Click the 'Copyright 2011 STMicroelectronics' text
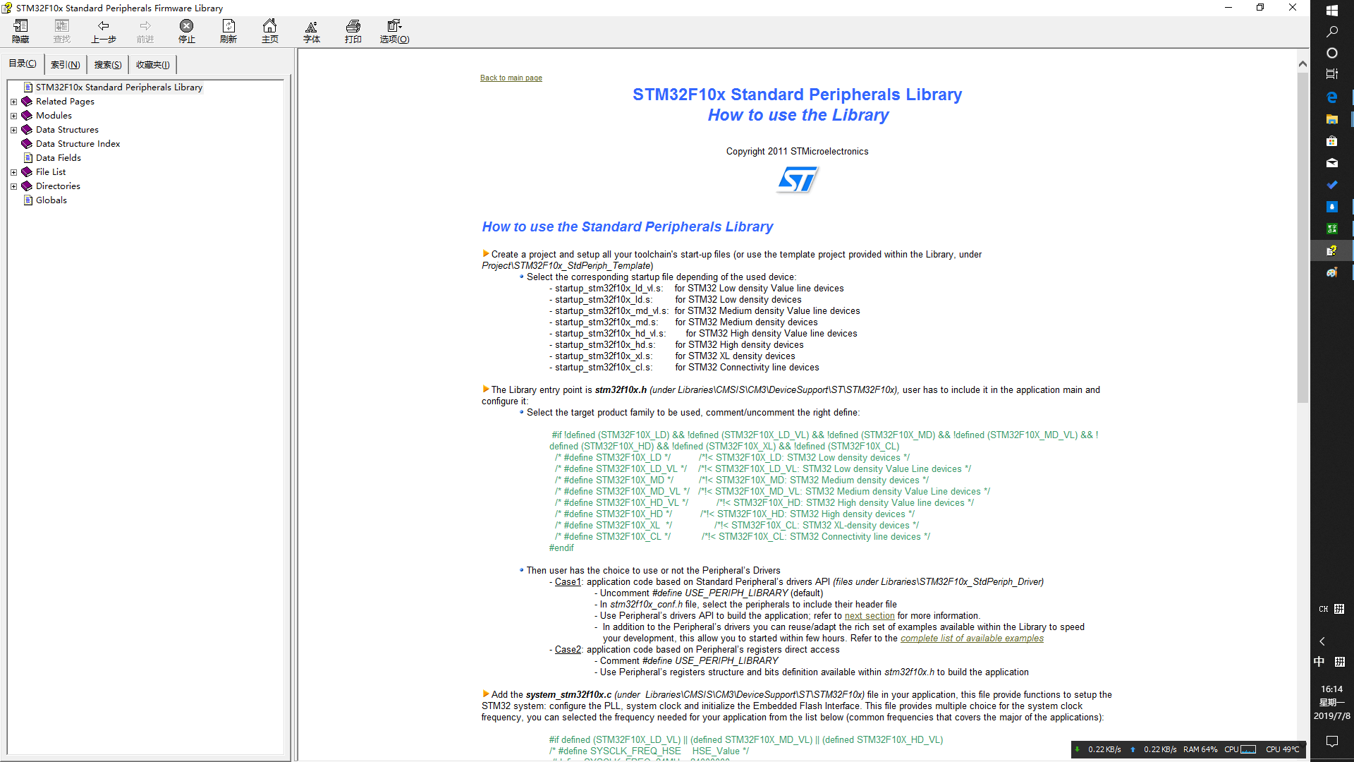This screenshot has height=762, width=1354. (x=798, y=152)
